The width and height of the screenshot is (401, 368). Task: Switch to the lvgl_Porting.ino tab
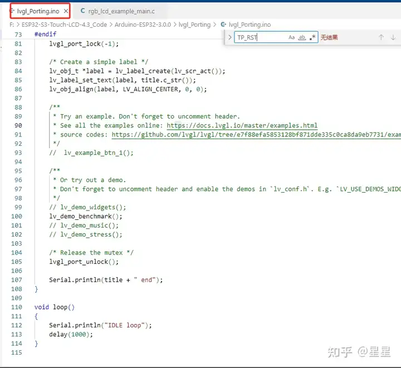click(x=38, y=11)
